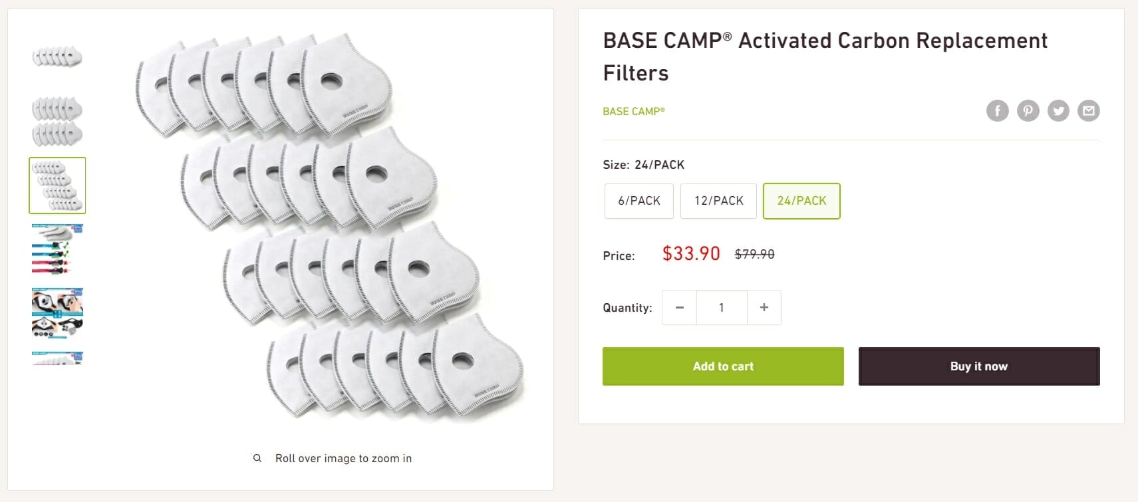Select the 6/PACK size option
This screenshot has height=502, width=1138.
point(639,201)
